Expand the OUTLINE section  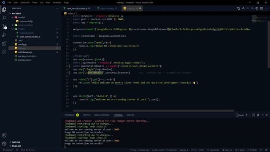tap(16, 142)
